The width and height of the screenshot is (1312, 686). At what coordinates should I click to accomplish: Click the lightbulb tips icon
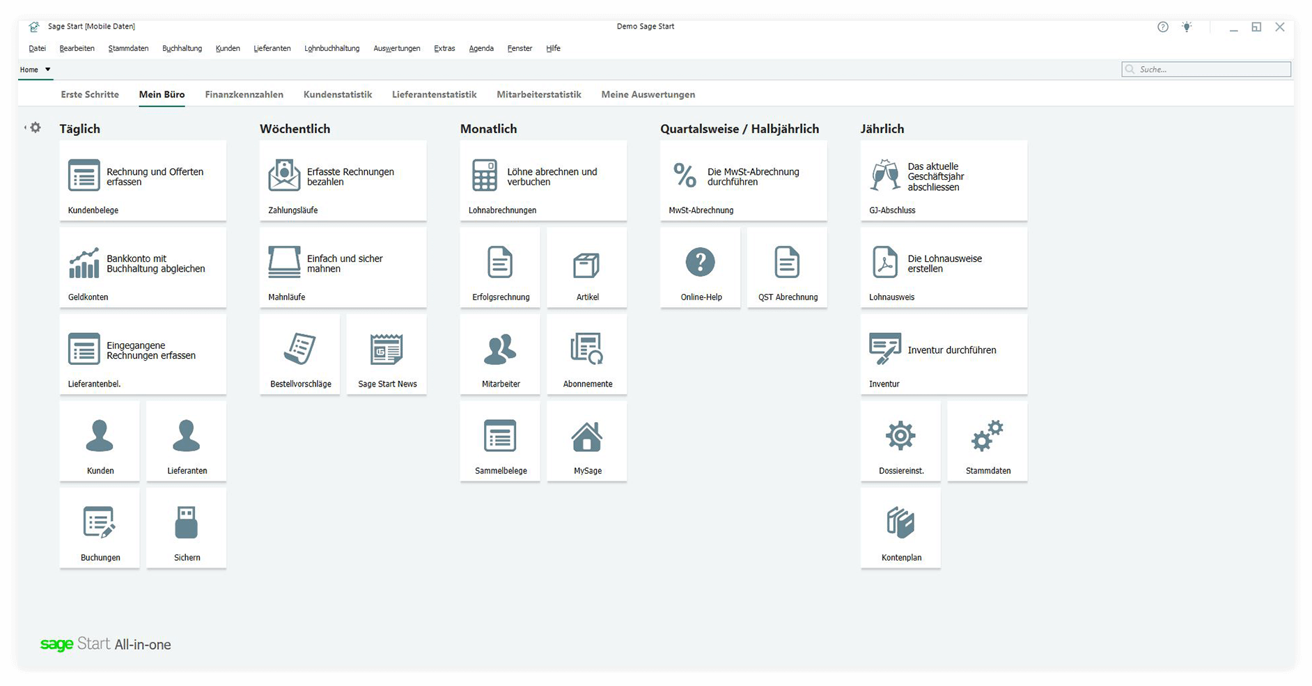pos(1187,27)
